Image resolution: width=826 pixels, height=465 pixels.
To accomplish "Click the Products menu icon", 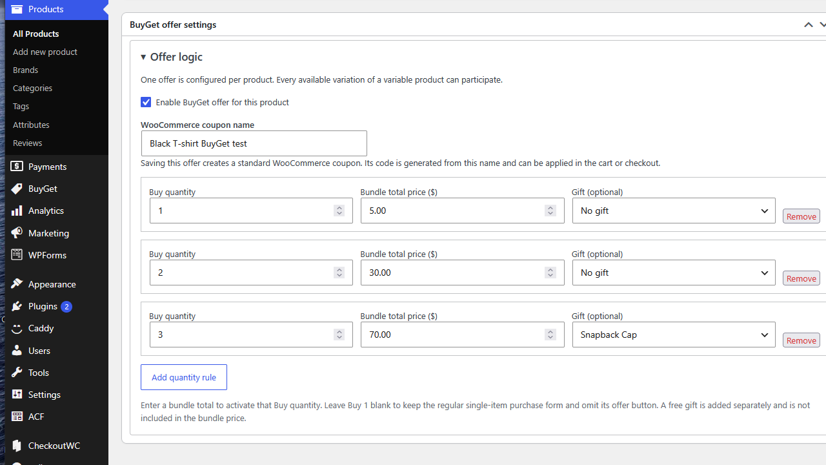I will click(x=17, y=9).
